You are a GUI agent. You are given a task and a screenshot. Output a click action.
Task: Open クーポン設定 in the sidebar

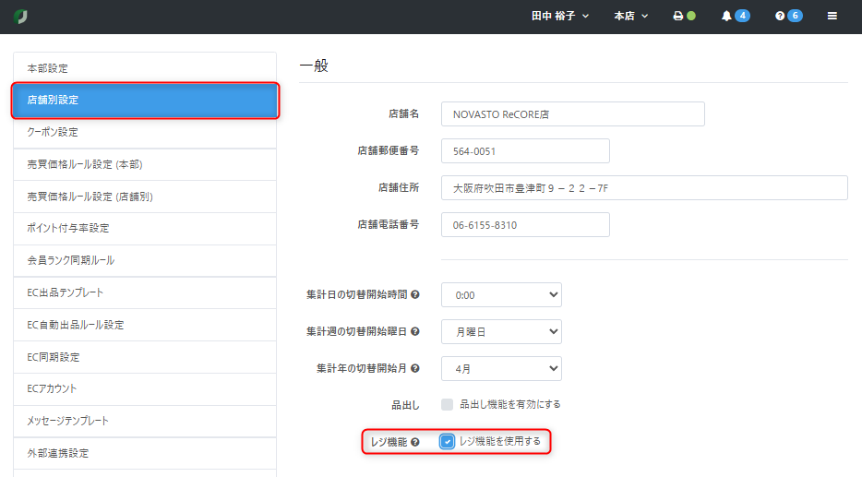tap(145, 132)
